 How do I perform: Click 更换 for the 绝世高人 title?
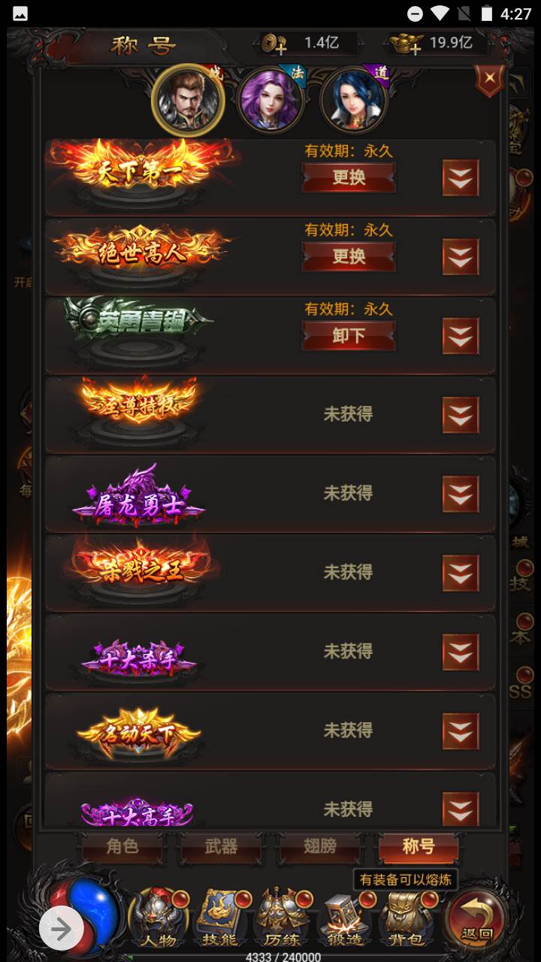click(349, 256)
